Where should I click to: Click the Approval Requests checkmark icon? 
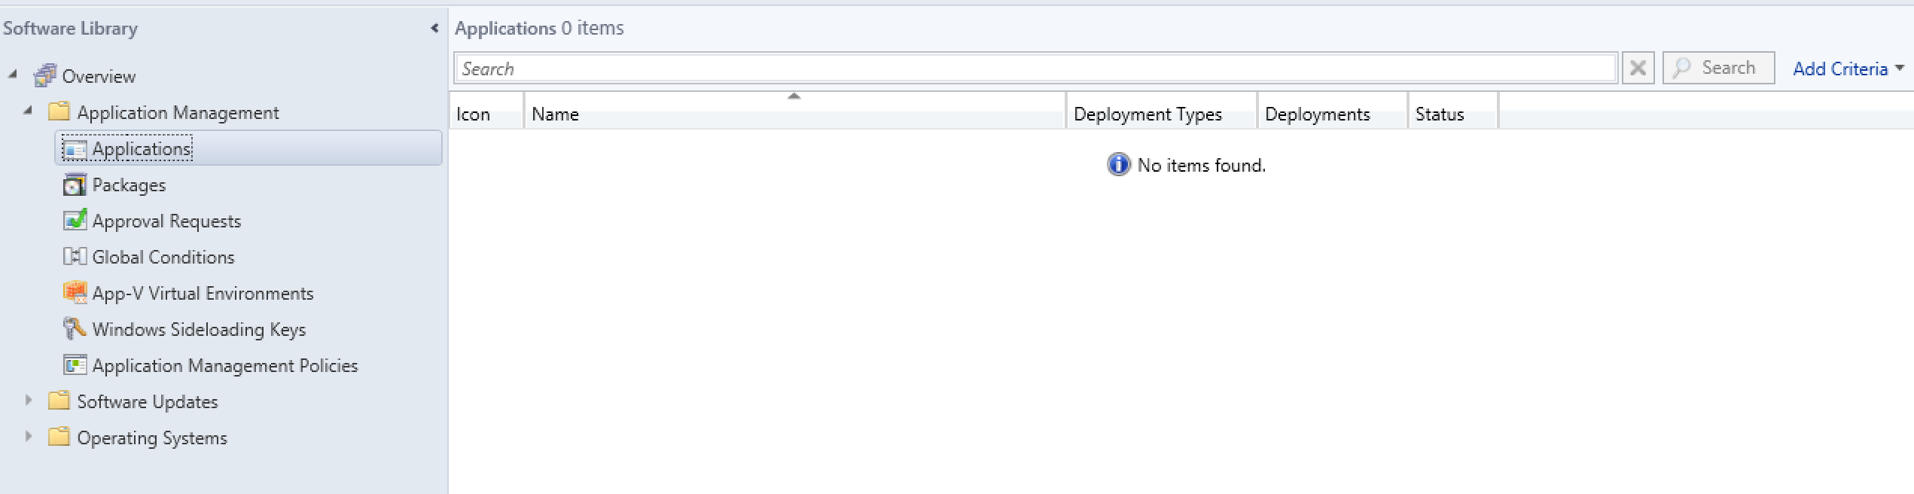tap(75, 221)
